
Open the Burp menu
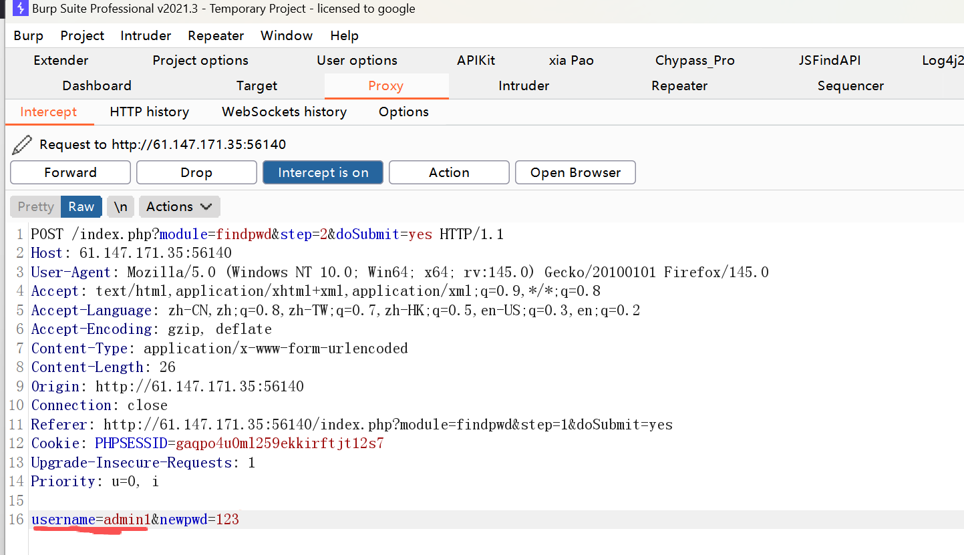pos(28,36)
